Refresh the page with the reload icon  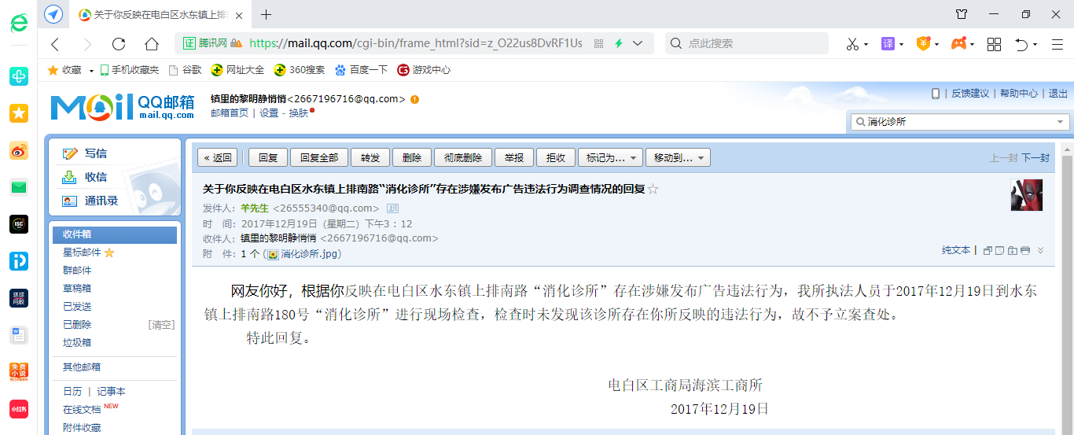(119, 43)
